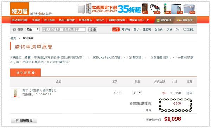The image size is (211, 128).
Task: Click the magnifier search icon
Action: point(14,30)
